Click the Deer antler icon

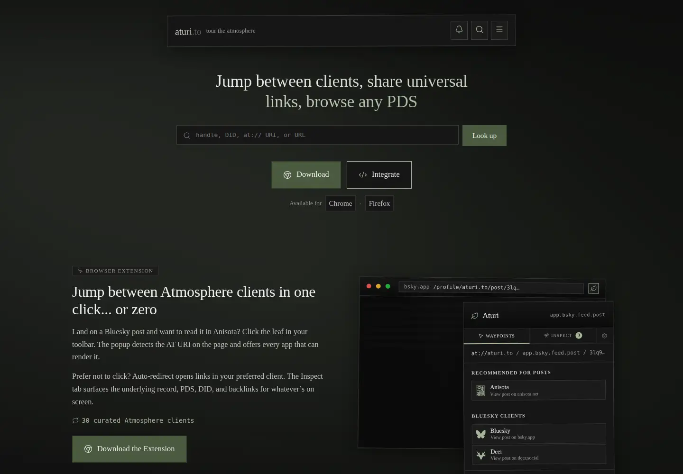tap(480, 455)
